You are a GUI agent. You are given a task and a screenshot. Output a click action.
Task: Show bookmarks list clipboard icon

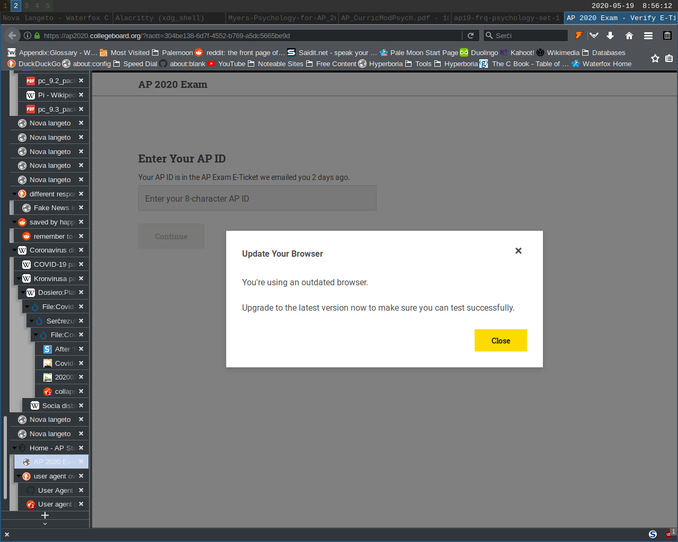pyautogui.click(x=669, y=58)
